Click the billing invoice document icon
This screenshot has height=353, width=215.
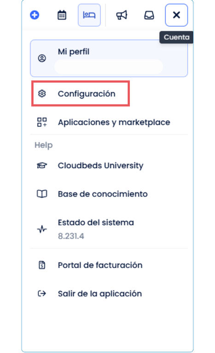(42, 265)
